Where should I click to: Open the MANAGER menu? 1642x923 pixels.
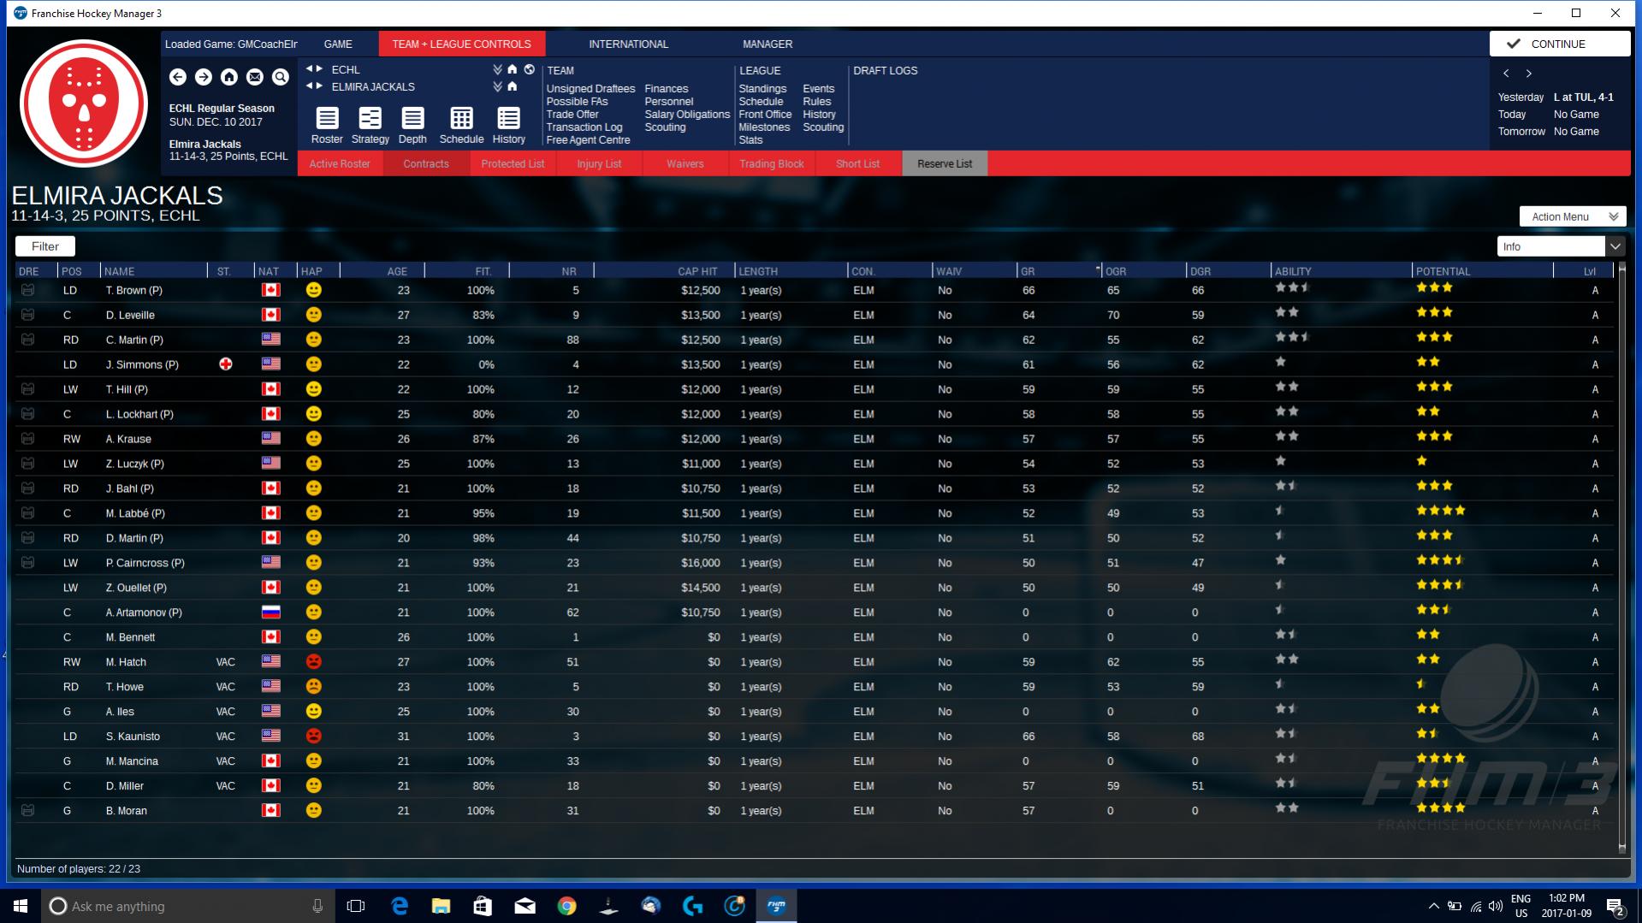[x=768, y=44]
